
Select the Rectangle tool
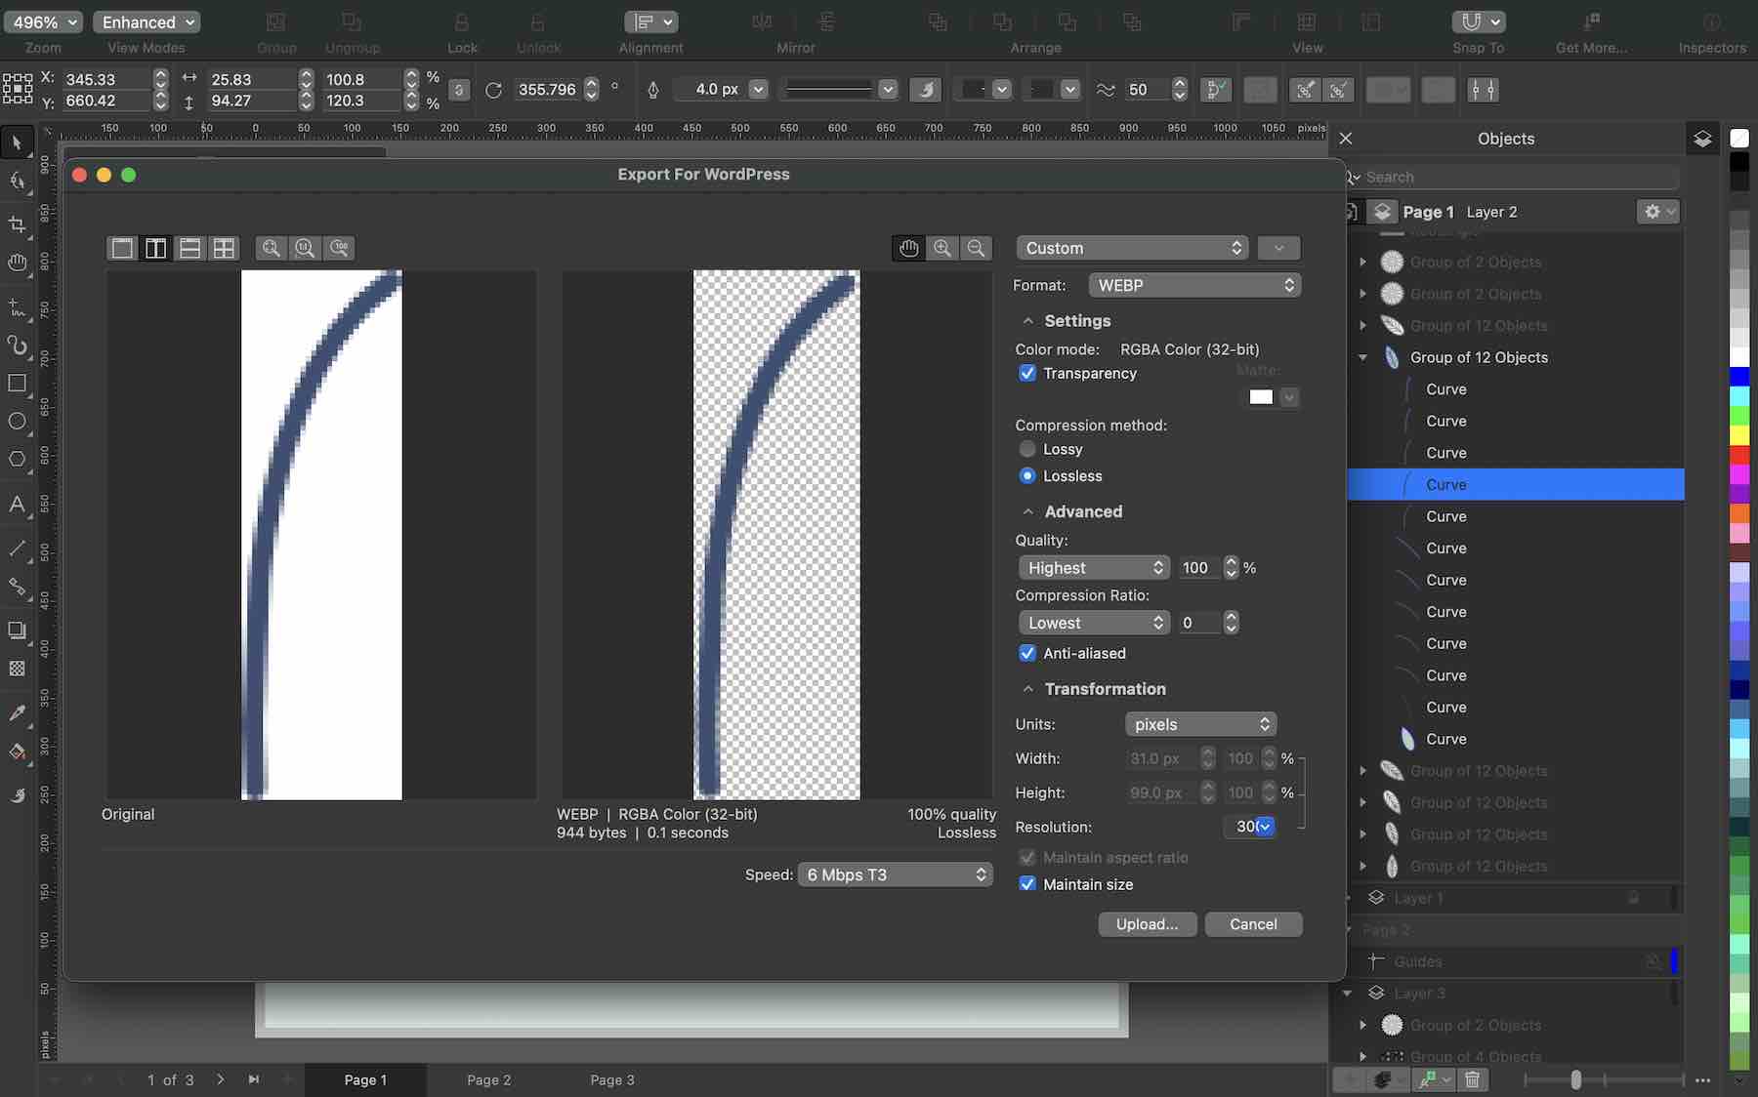point(17,383)
